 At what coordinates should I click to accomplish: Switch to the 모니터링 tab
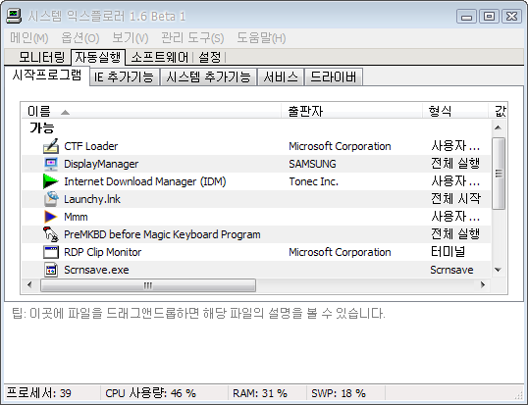(41, 57)
